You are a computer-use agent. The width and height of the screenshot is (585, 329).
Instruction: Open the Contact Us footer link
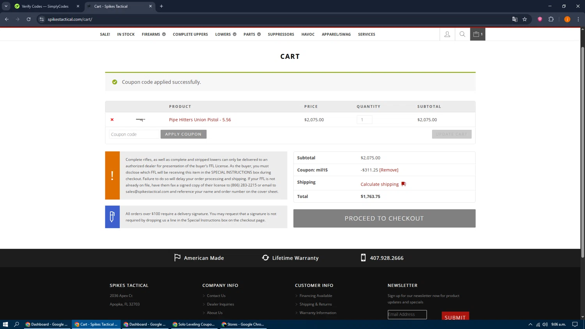pos(216,296)
